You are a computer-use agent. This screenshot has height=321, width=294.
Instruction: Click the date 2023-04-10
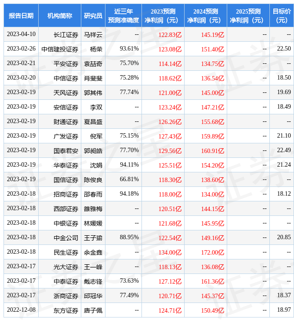click(21, 34)
